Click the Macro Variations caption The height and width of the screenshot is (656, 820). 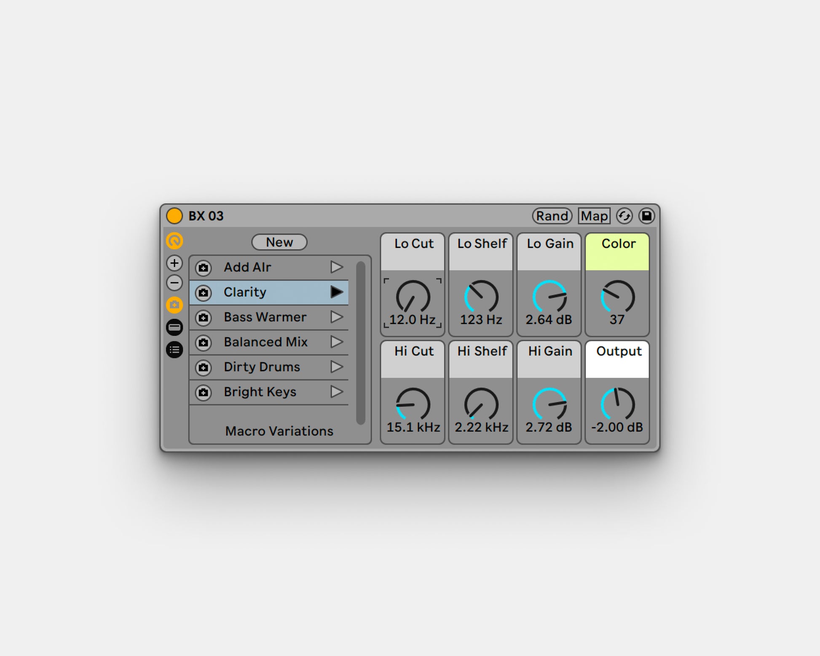pos(279,431)
